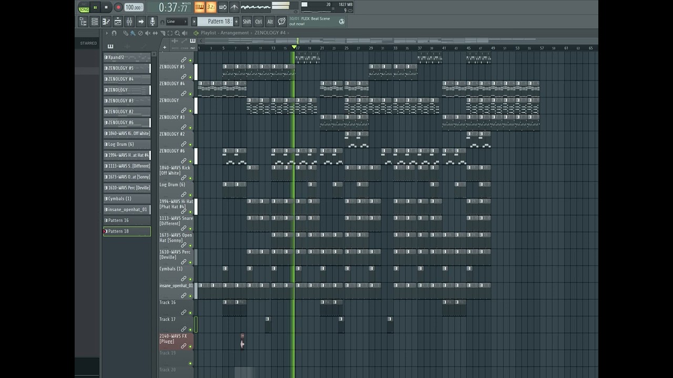Click the tempo field showing 100.000
The image size is (673, 378).
pos(134,7)
